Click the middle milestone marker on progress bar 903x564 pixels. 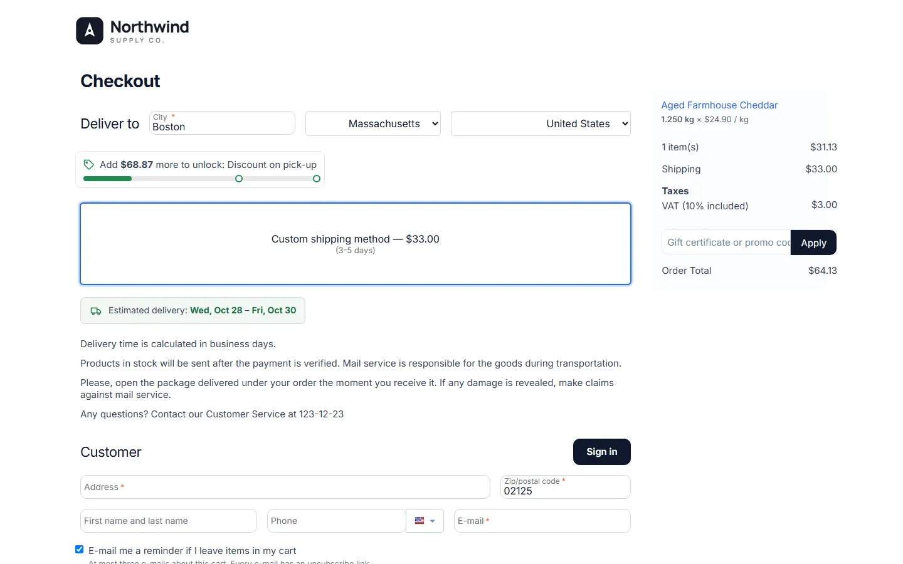pos(239,179)
